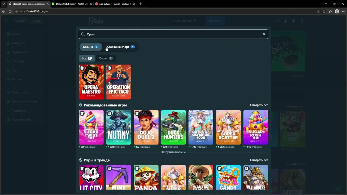Open the Mine trending game
The height and width of the screenshot is (195, 347).
[118, 177]
